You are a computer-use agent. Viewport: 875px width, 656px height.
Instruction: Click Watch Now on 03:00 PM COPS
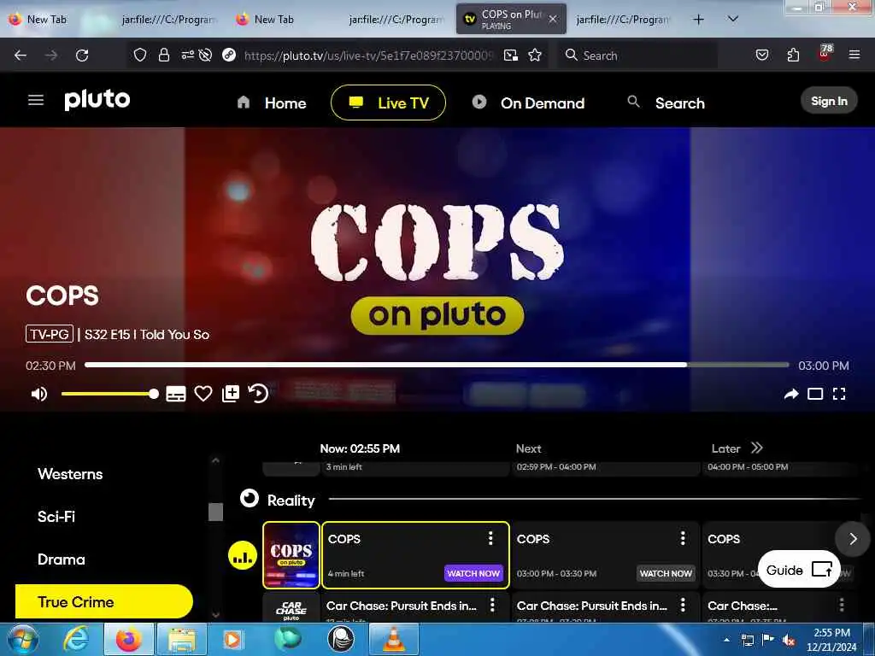point(665,573)
